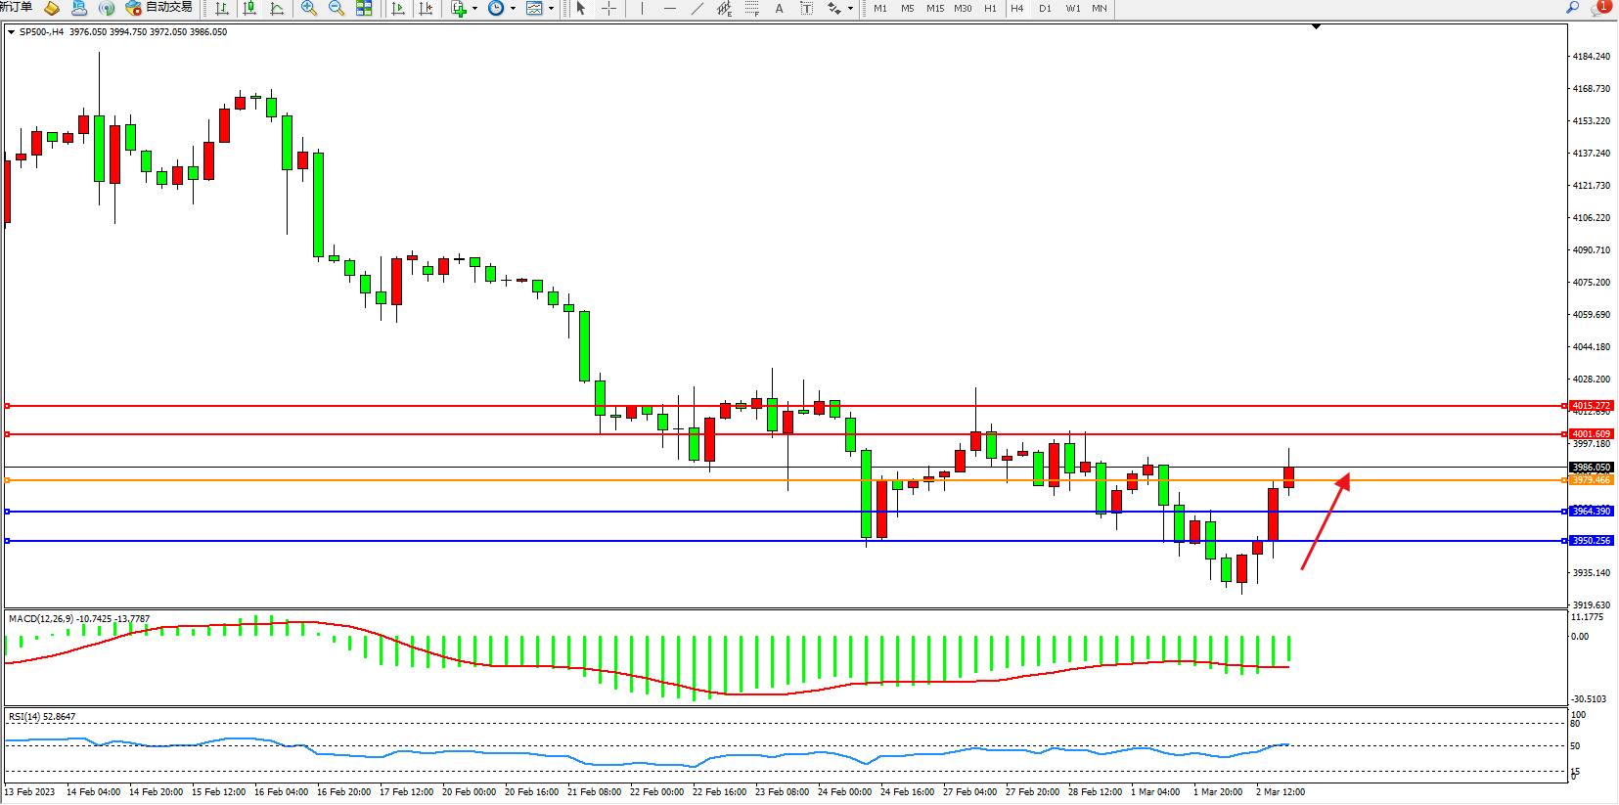Screen dimensions: 1619x805
Task: Switch chart to candlestick mode
Action: click(x=249, y=9)
